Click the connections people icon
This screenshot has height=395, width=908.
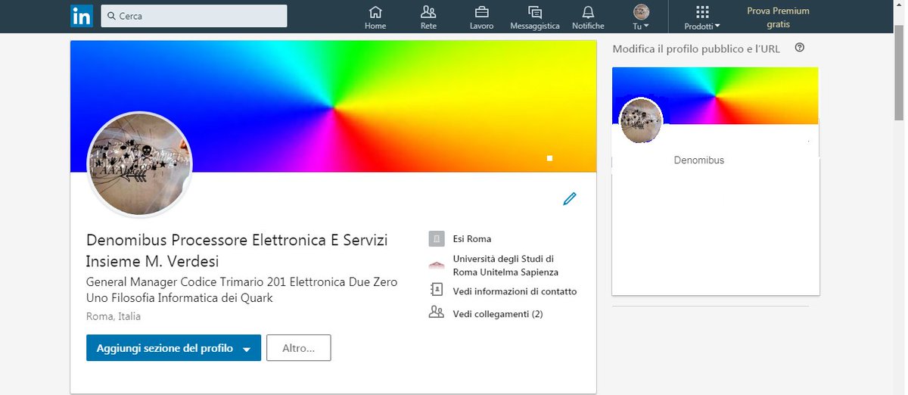437,312
